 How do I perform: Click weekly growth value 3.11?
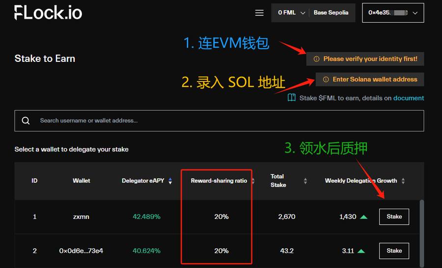[348, 251]
